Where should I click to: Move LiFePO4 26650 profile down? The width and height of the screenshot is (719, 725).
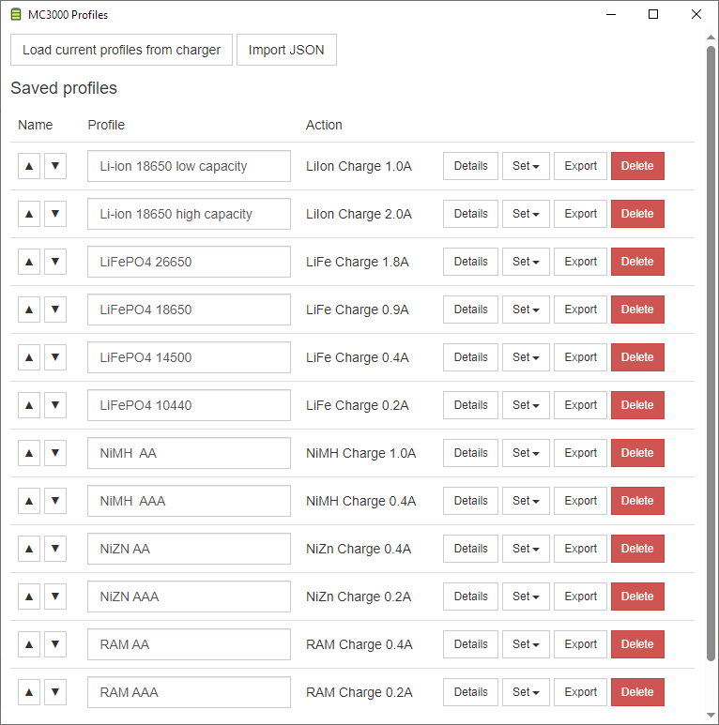coord(55,262)
